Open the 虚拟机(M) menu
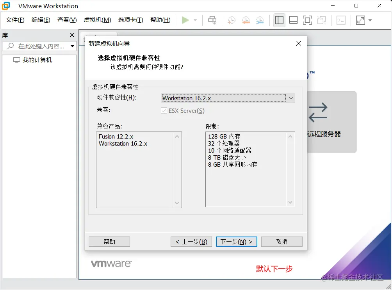This screenshot has height=290, width=392. 97,20
